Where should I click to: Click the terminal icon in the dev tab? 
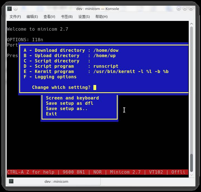[x=11, y=181]
